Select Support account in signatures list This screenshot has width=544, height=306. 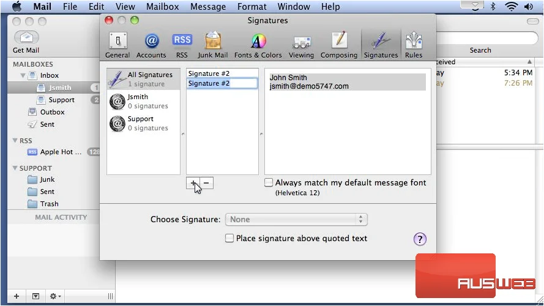tap(143, 123)
